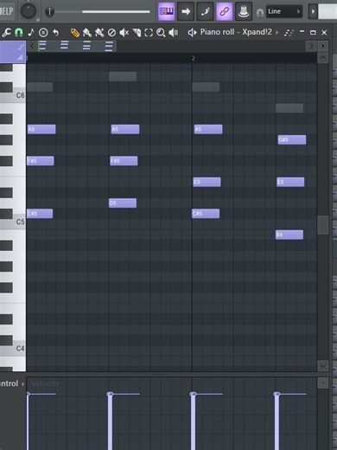Select the Delete tool
337x450 pixels.
111,33
